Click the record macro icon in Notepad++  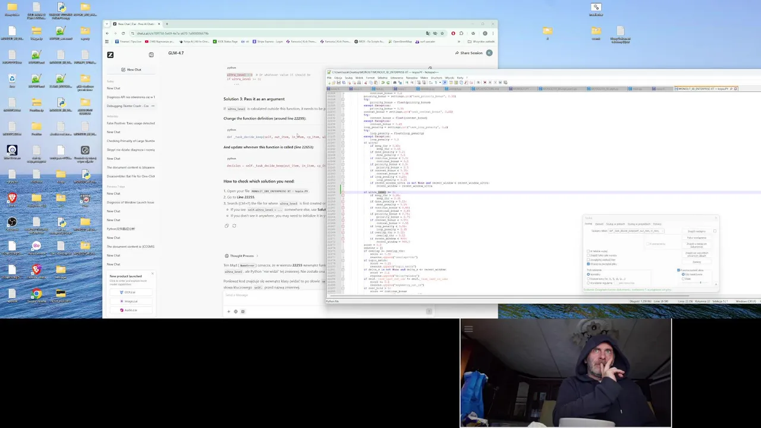tap(485, 83)
